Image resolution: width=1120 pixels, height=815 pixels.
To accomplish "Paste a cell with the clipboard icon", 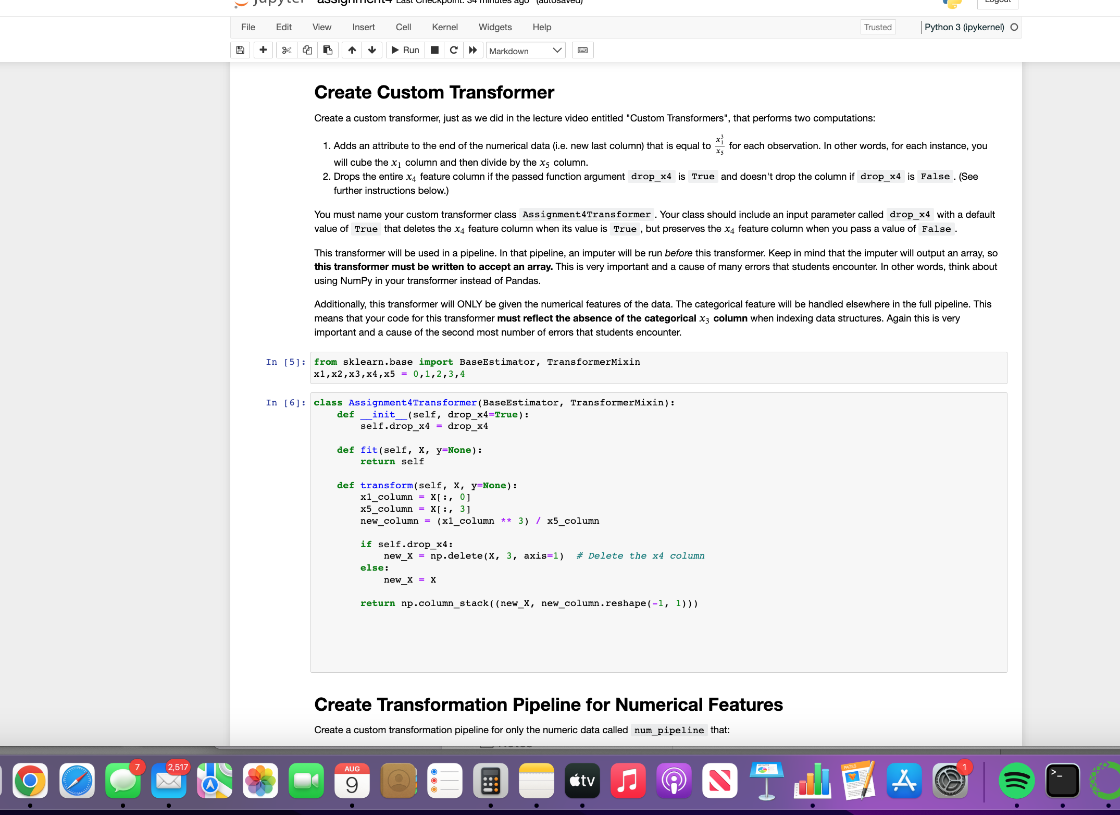I will [328, 50].
